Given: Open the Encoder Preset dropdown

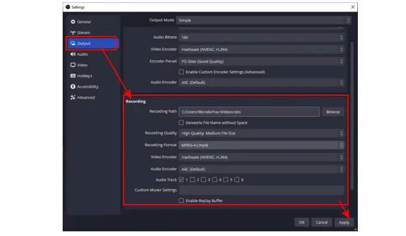Looking at the screenshot, I should click(262, 61).
